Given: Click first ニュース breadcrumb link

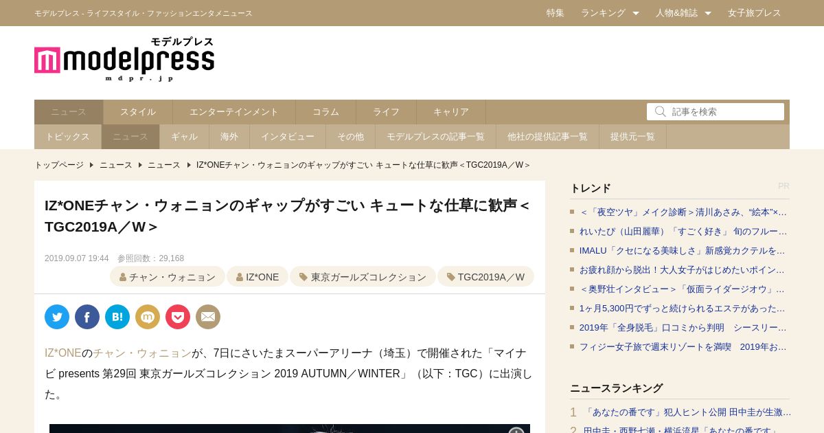Looking at the screenshot, I should pos(116,165).
